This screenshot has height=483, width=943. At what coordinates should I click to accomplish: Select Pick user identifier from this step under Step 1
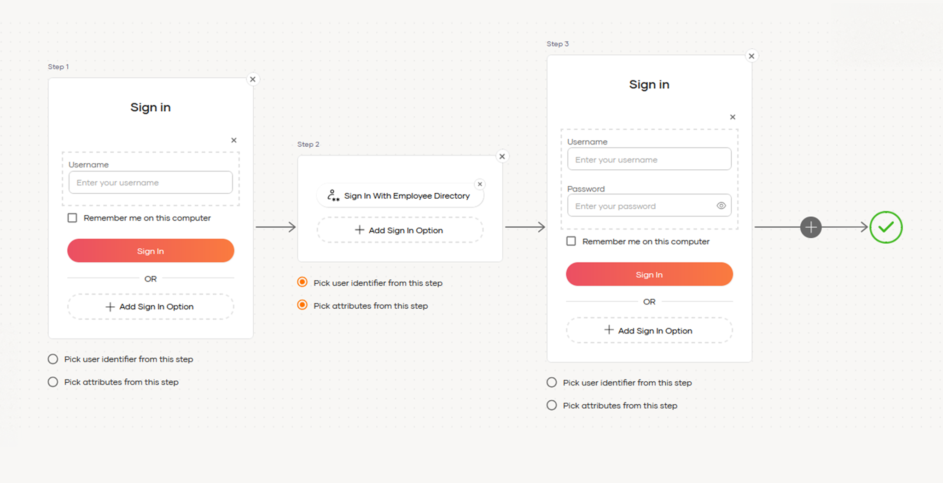(x=53, y=359)
